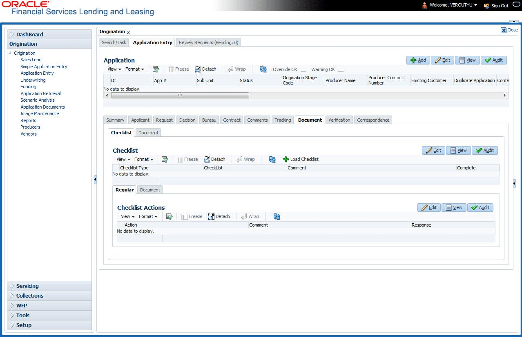Sort by Producer Name column header

[x=341, y=80]
